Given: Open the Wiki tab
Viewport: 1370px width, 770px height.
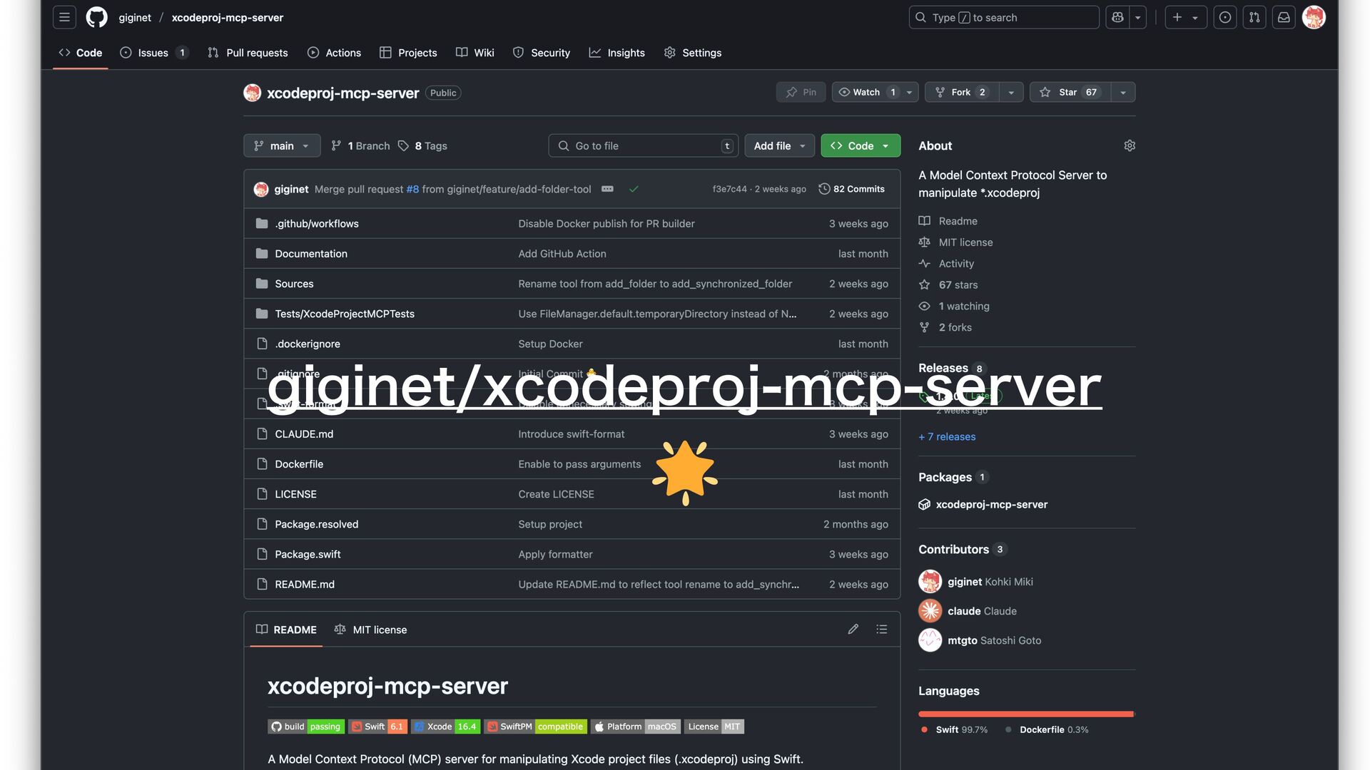Looking at the screenshot, I should [x=475, y=53].
